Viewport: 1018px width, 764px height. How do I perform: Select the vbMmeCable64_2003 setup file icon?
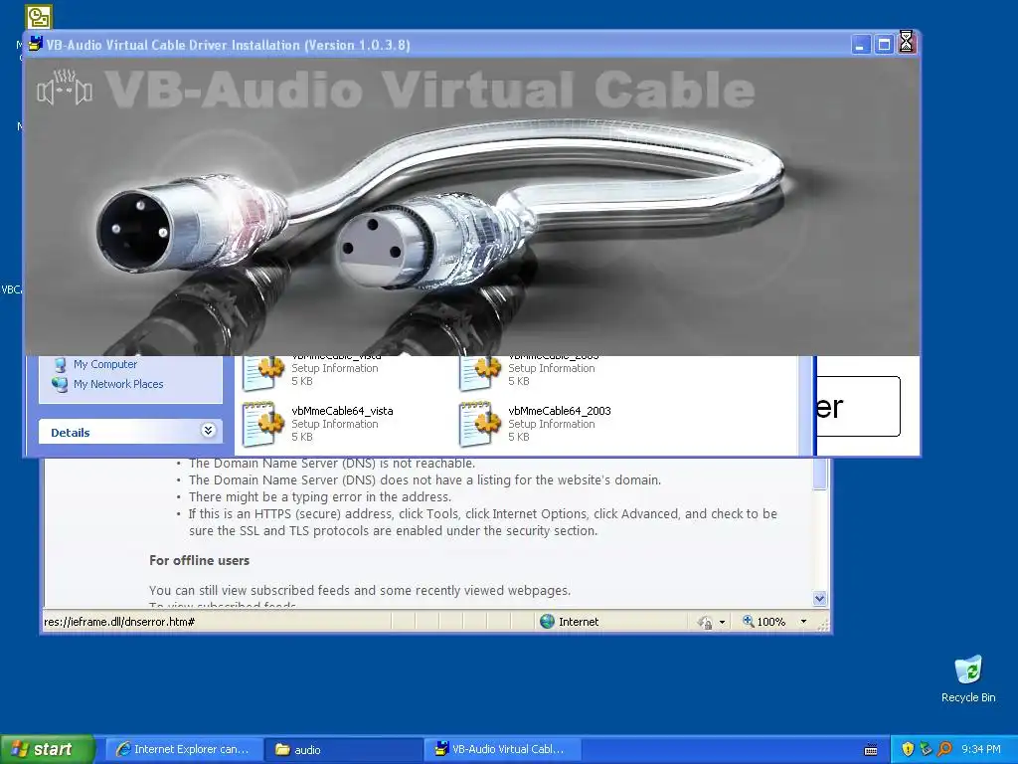click(480, 424)
